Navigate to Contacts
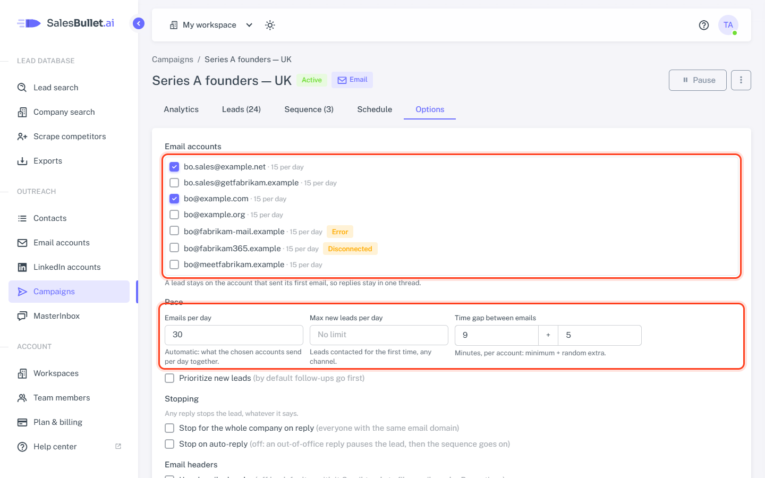 pyautogui.click(x=69, y=218)
